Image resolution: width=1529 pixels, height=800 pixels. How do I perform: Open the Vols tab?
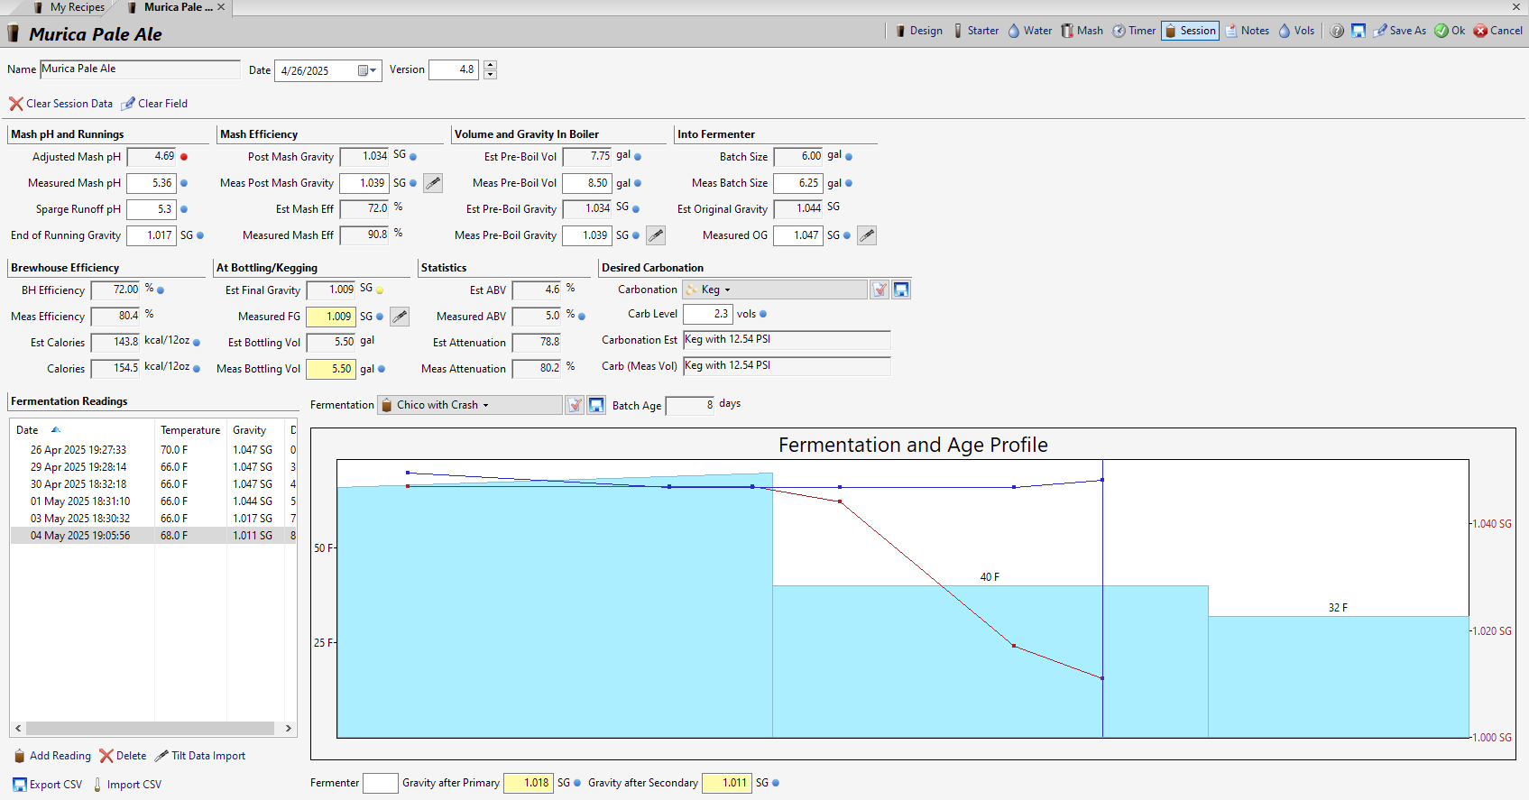tap(1296, 31)
